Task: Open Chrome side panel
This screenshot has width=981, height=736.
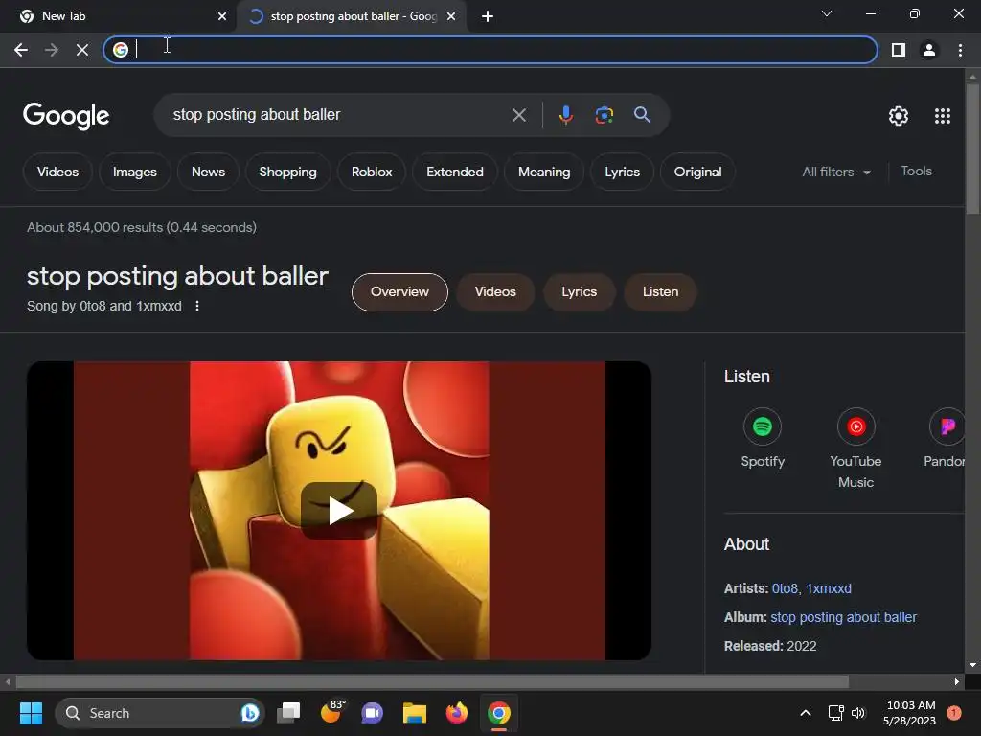Action: pyautogui.click(x=899, y=50)
